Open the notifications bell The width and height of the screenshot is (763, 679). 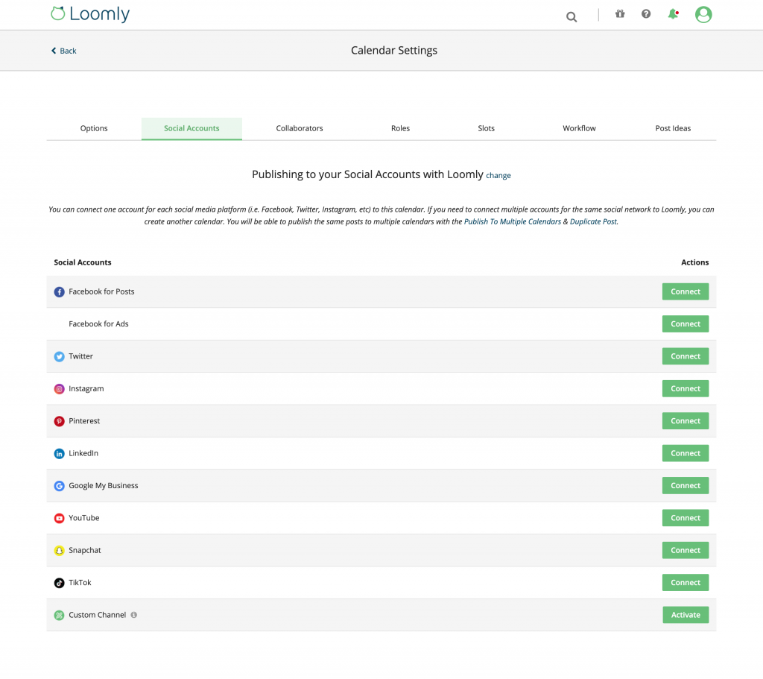pos(671,13)
